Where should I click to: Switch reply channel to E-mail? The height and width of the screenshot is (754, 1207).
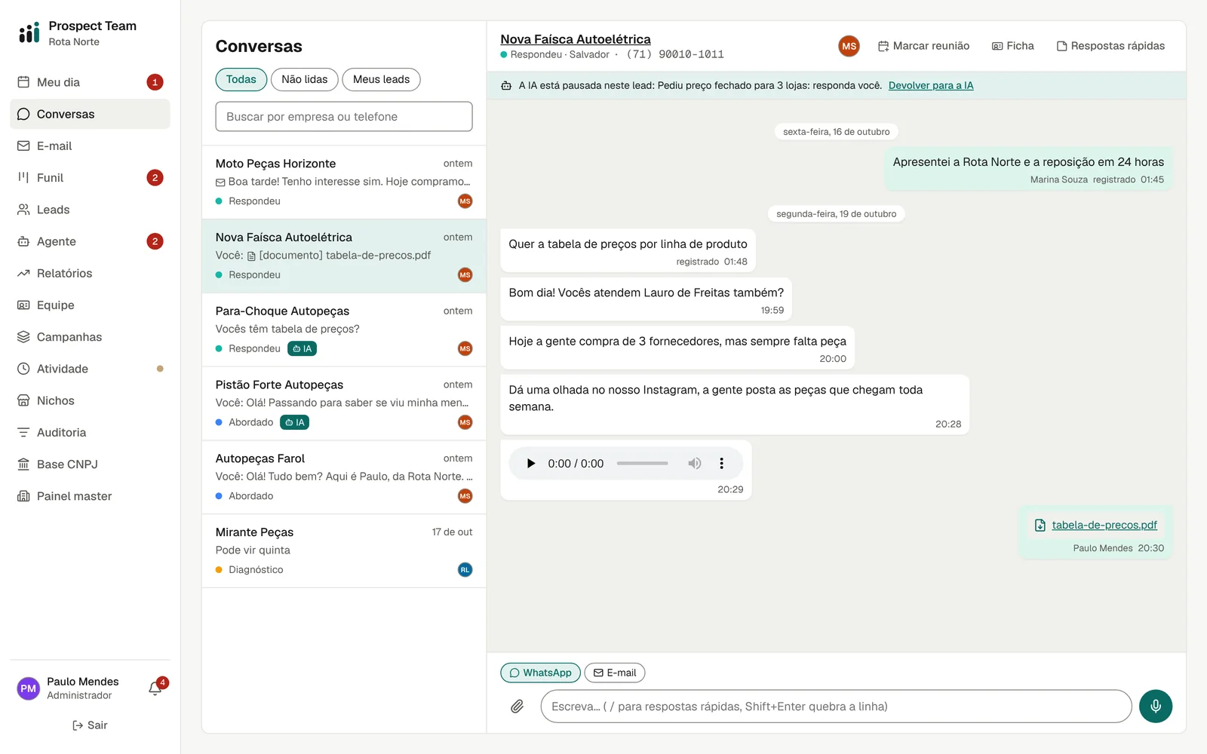(x=615, y=673)
